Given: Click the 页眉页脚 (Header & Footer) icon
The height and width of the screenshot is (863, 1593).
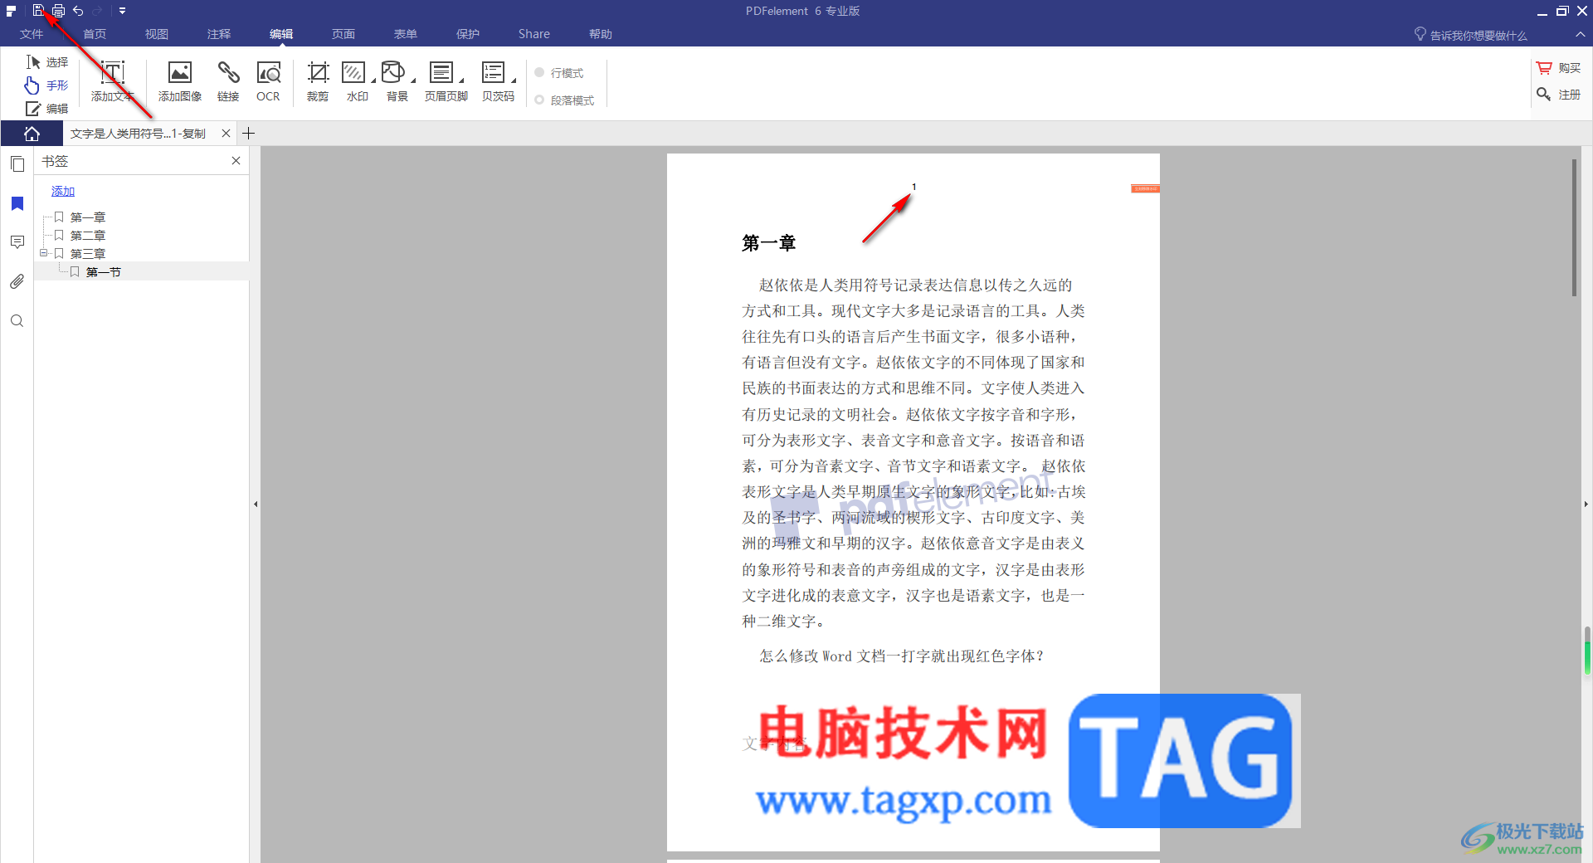Looking at the screenshot, I should (441, 73).
